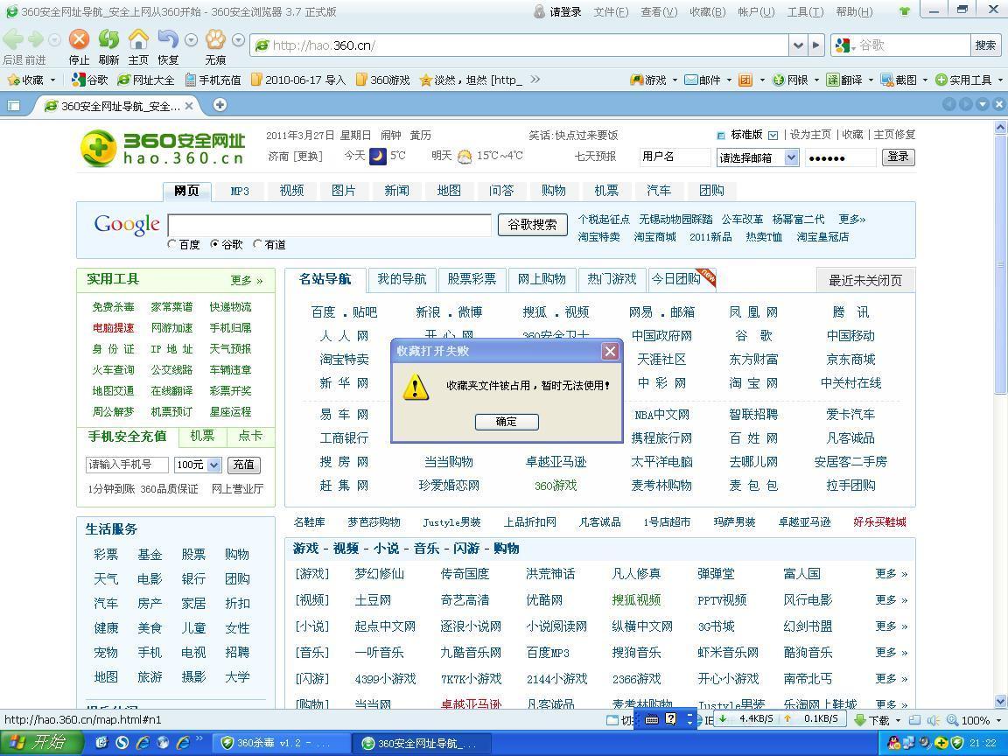Switch to the 视频 search tab
The image size is (1008, 756).
click(x=292, y=190)
